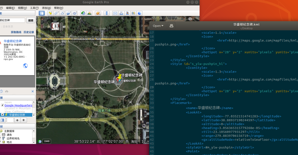Screen dimensions: 298x155
Task: Select the 华盛顿纪念碑 row in Places
Action: 16,115
